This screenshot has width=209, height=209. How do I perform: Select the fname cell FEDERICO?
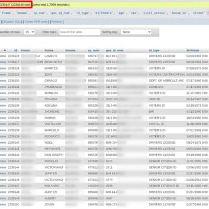tap(52, 136)
